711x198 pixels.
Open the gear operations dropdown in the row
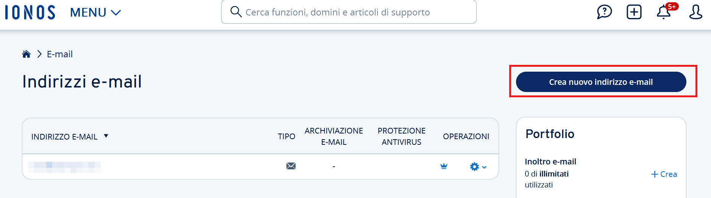point(478,166)
